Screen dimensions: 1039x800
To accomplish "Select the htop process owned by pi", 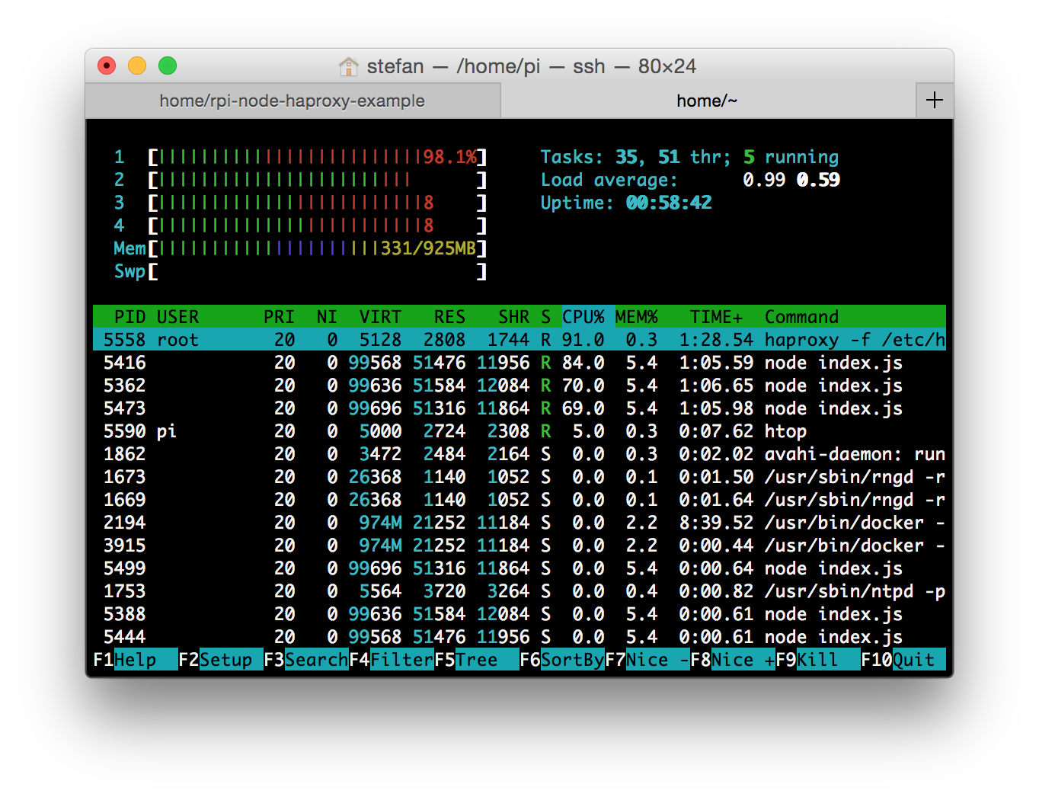I will 457,431.
